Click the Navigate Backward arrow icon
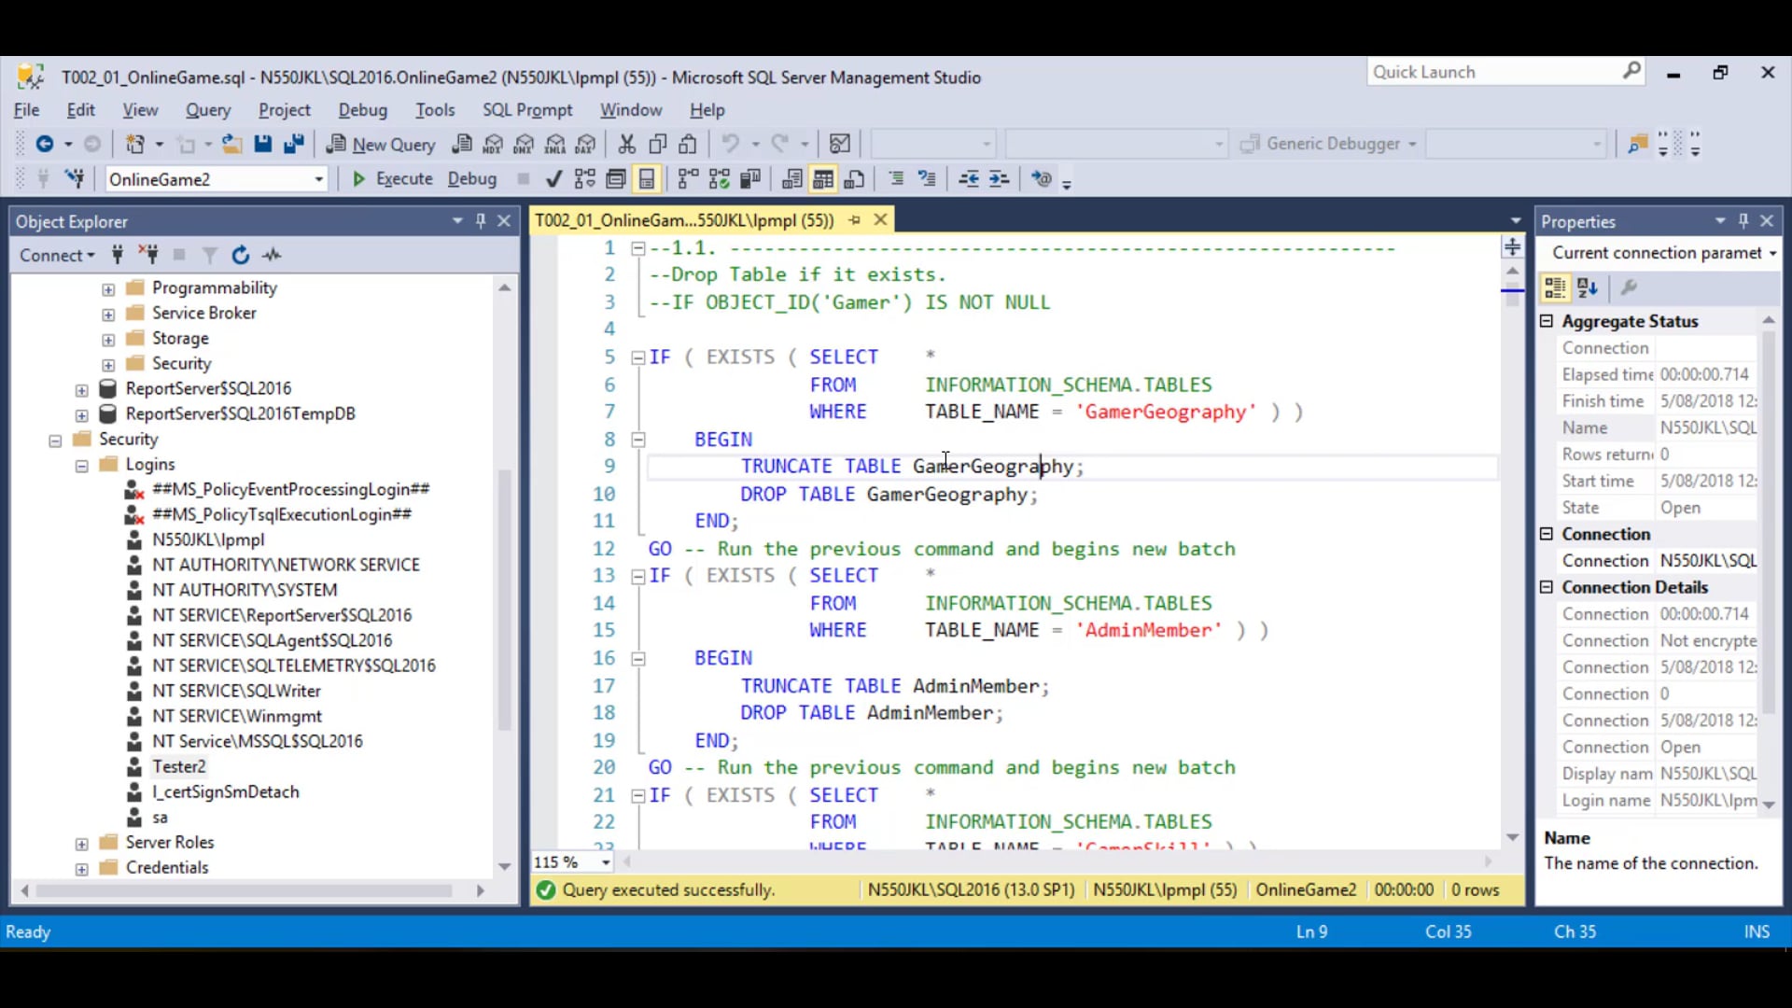 pyautogui.click(x=44, y=144)
